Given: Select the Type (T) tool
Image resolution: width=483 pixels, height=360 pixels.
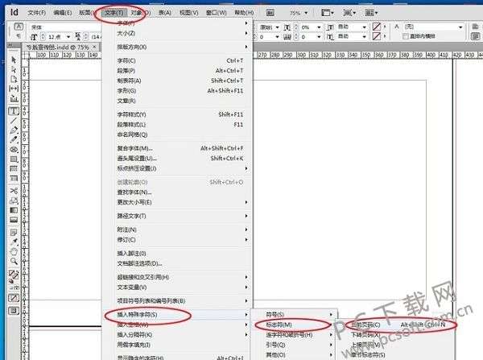Looking at the screenshot, I should (14, 111).
